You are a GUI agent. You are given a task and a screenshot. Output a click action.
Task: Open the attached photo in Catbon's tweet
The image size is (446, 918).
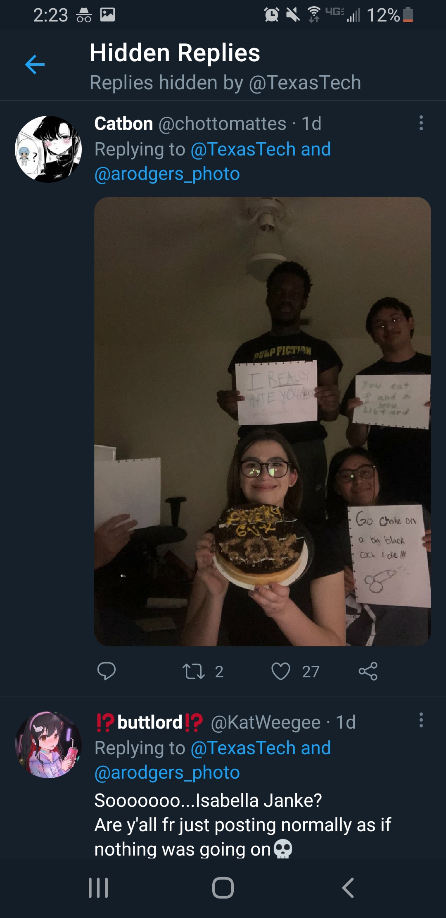click(263, 421)
